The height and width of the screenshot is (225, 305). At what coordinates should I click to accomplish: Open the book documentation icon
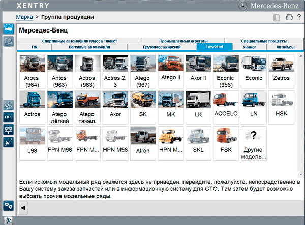[277, 17]
